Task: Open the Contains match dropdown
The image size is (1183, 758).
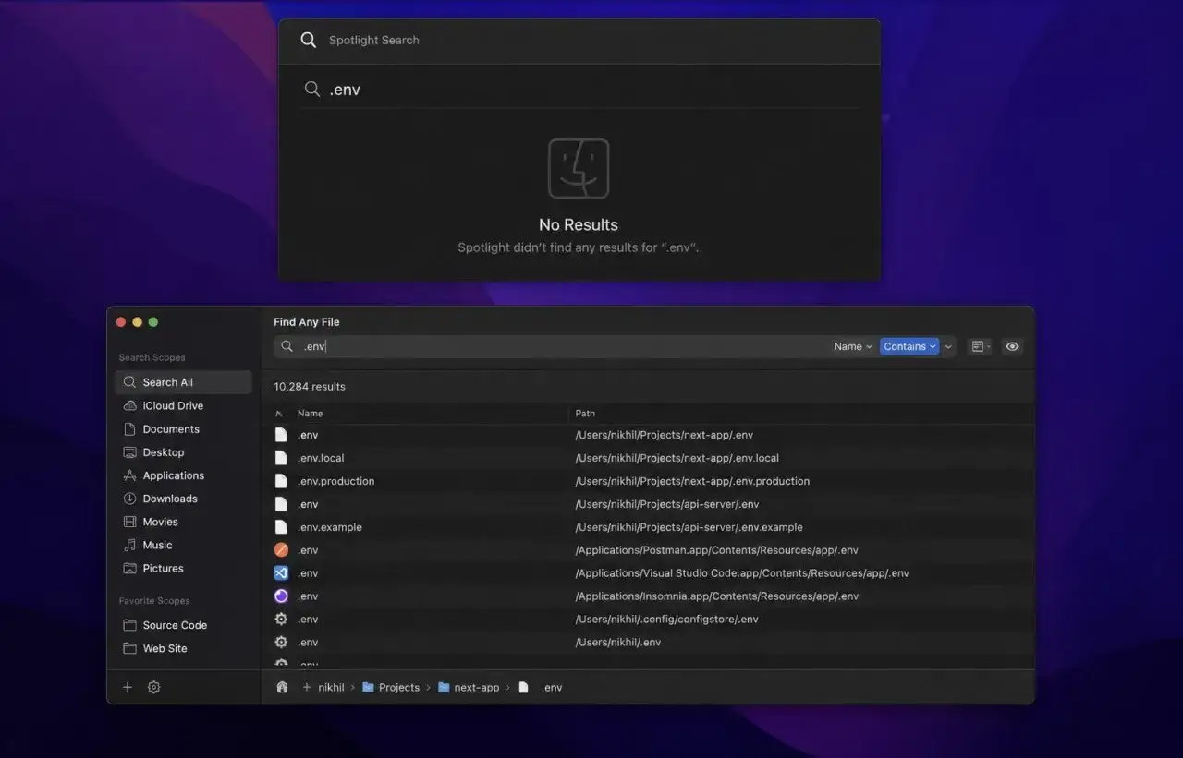Action: click(909, 346)
